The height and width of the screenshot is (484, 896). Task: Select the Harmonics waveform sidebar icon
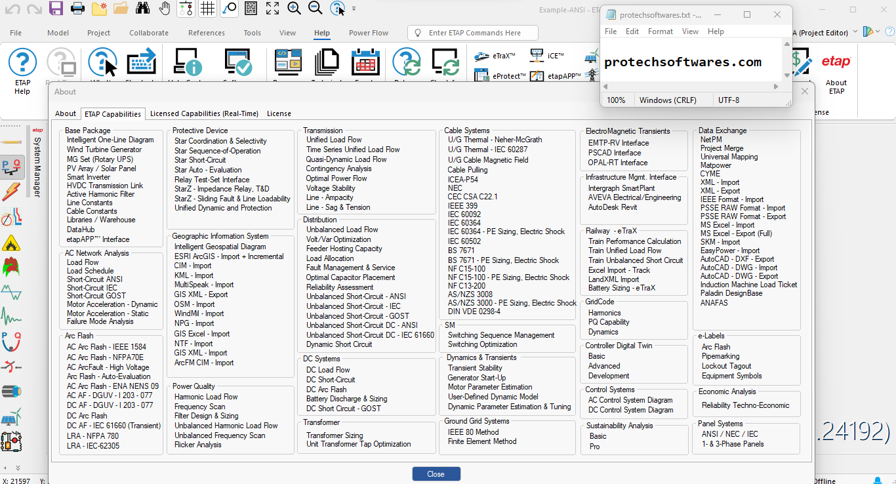[12, 292]
